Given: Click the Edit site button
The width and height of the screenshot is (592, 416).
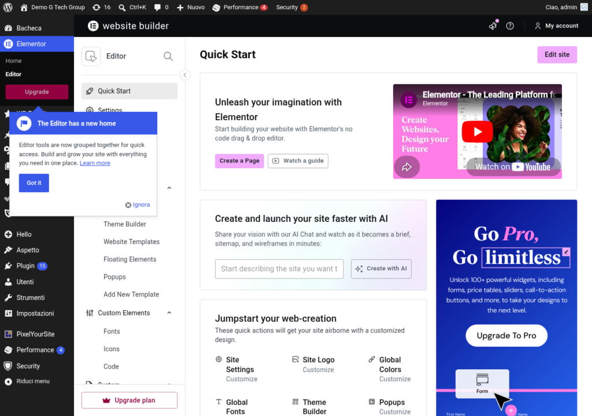Looking at the screenshot, I should point(557,55).
